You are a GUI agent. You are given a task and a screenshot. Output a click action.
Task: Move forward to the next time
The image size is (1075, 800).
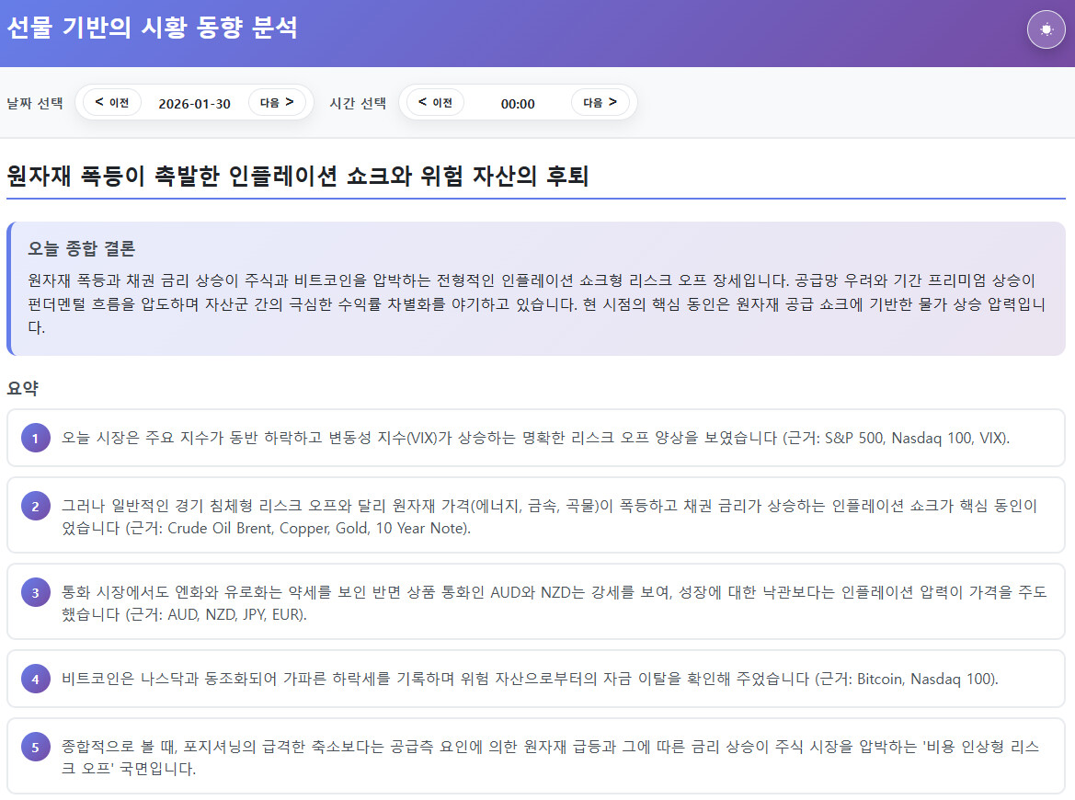coord(600,102)
